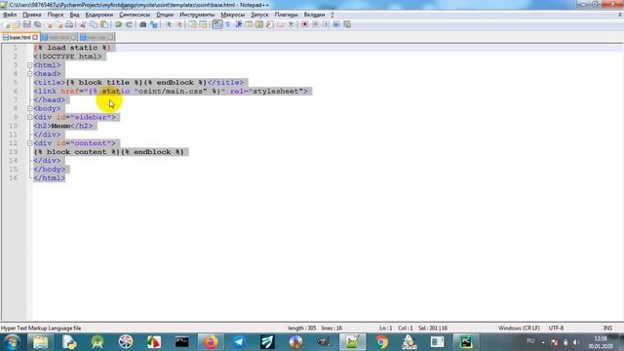Click the green Undo arrow icon
624x351 pixels.
(x=118, y=24)
